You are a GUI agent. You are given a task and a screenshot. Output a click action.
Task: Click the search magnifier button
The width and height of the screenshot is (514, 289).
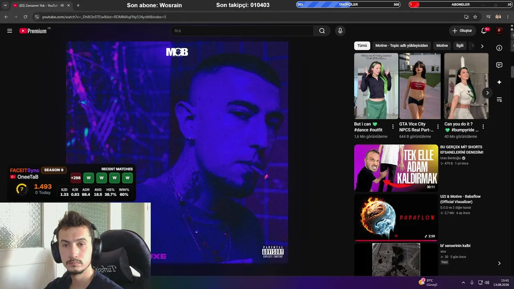point(322,31)
